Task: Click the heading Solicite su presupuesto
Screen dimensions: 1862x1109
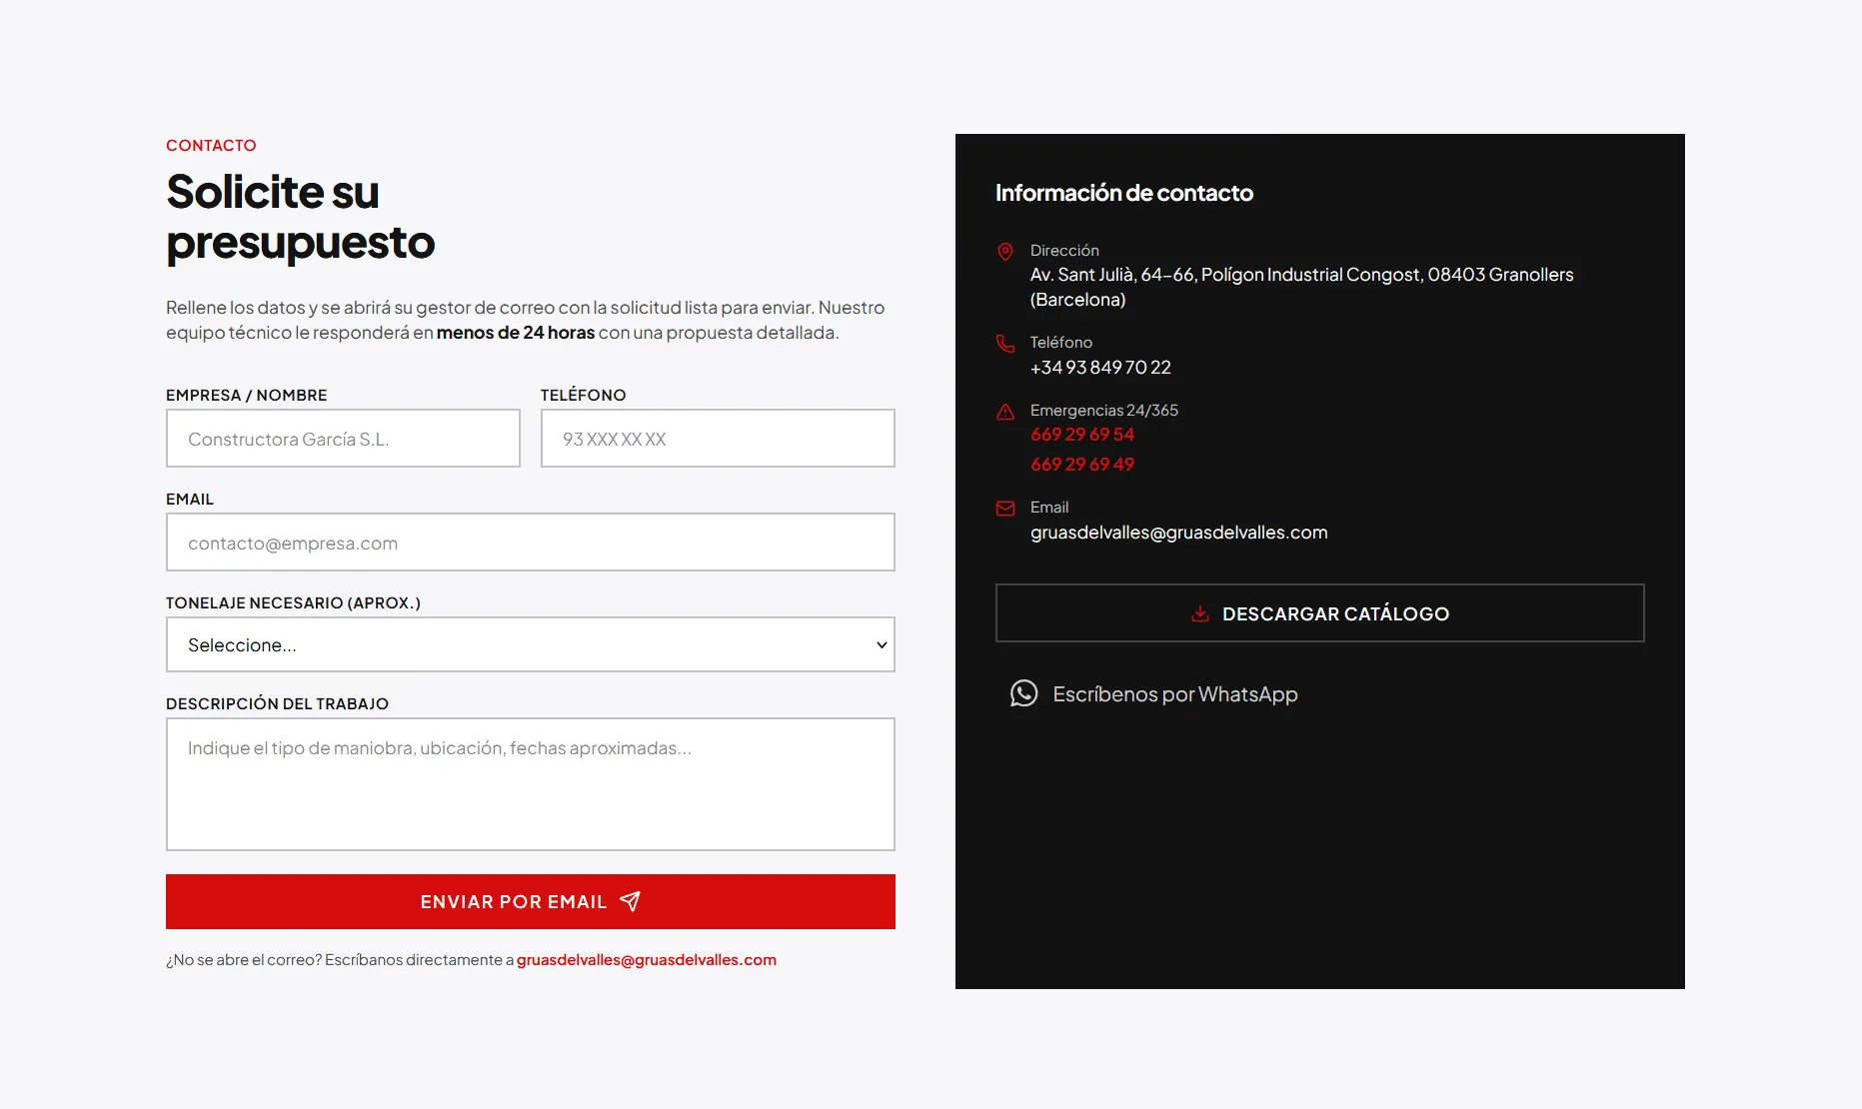Action: click(301, 217)
